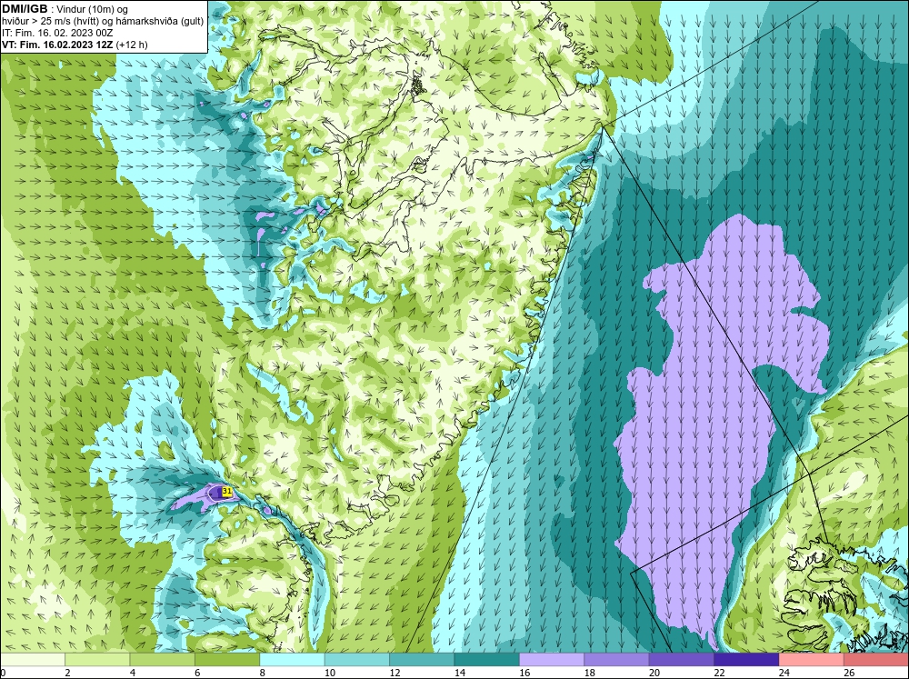
Task: Click the pink 24–26 m/s legend swatch
Action: point(812,660)
